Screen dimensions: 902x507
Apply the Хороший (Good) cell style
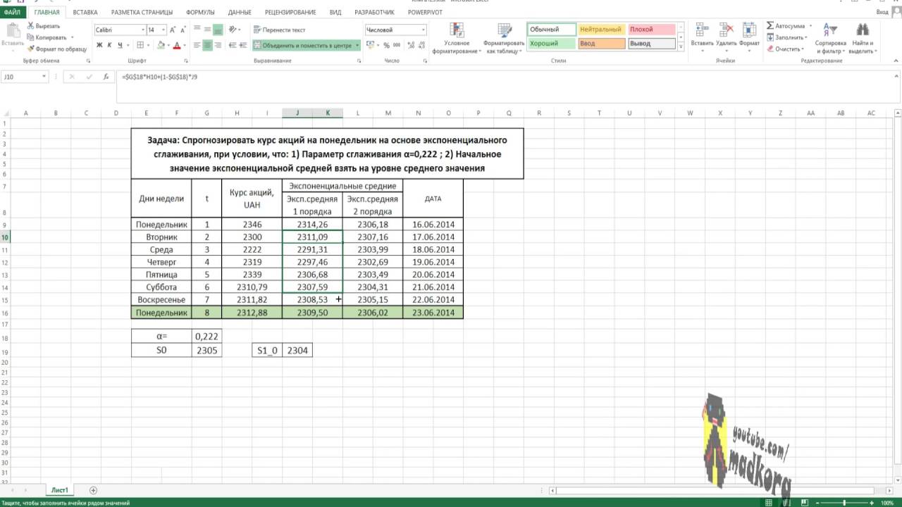[551, 44]
